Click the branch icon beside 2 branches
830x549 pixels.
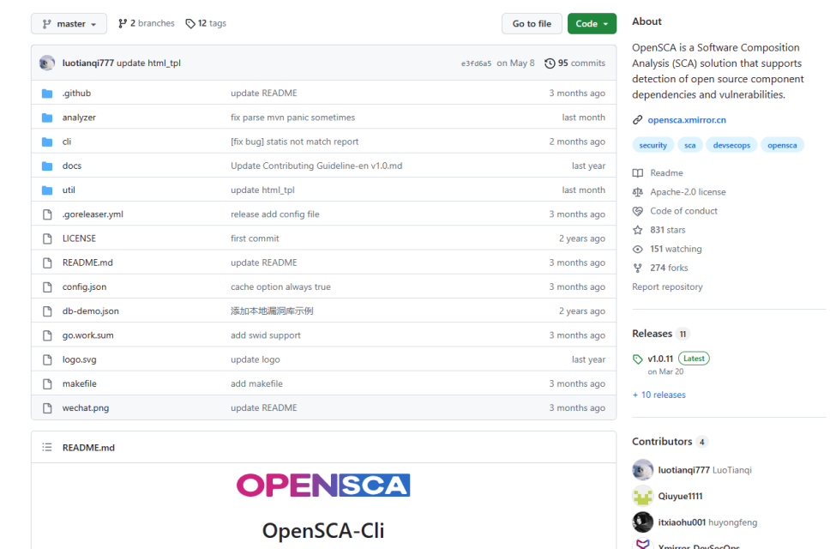123,24
